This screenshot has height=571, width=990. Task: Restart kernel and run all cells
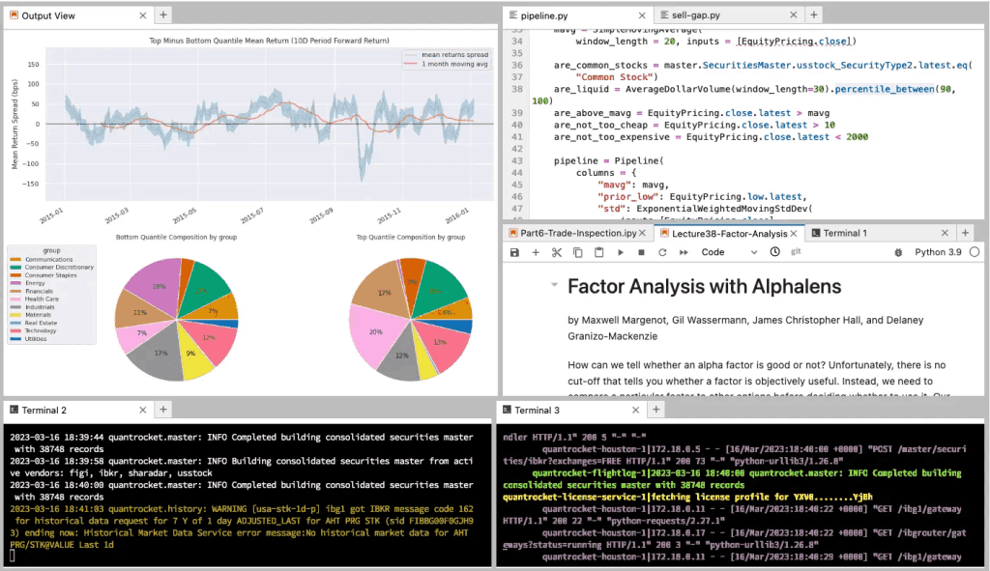click(684, 252)
